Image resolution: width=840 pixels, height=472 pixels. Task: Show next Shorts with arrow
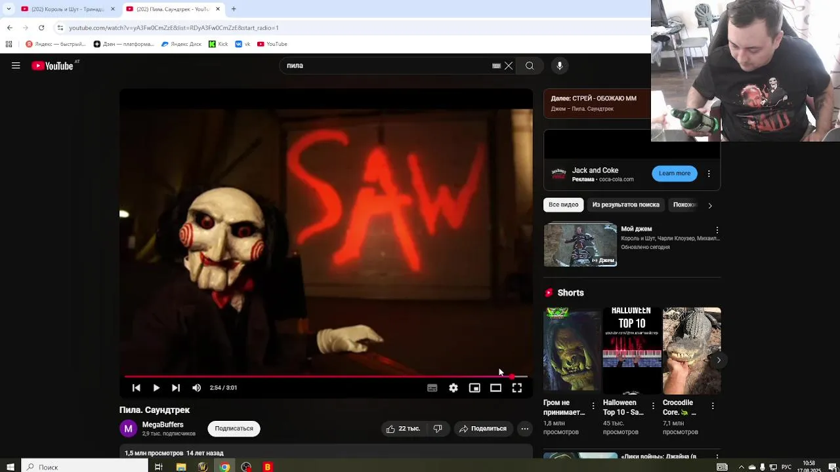click(719, 360)
